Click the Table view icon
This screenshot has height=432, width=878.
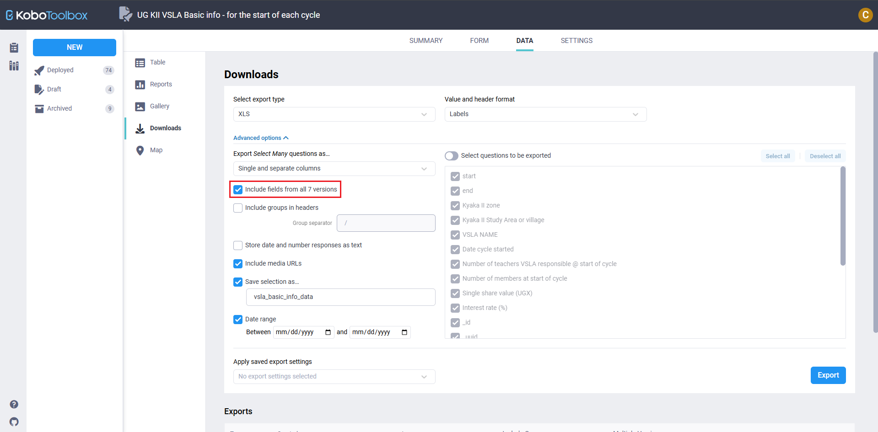coord(140,63)
